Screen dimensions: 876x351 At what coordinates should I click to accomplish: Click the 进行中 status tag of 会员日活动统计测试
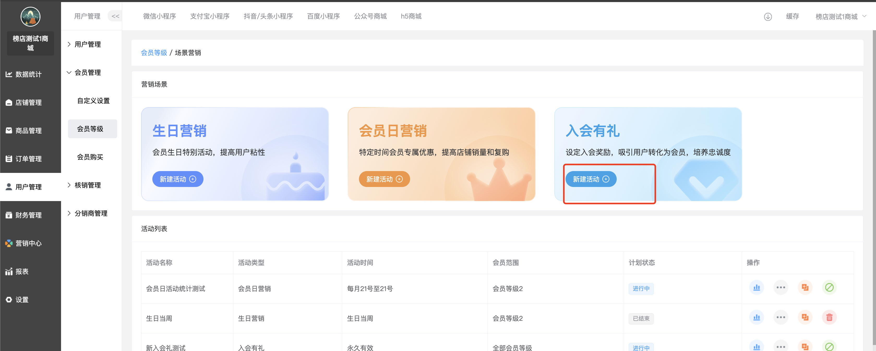point(641,288)
